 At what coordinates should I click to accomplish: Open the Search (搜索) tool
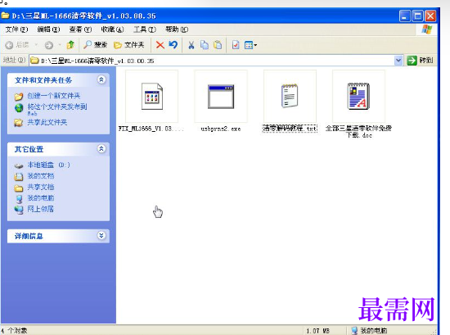[x=95, y=45]
